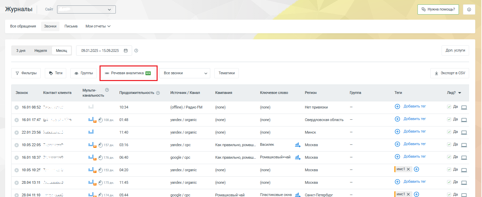Screen dimensions: 482x197
Task: Play the call recording from 10.05 22:05
Action: point(17,145)
